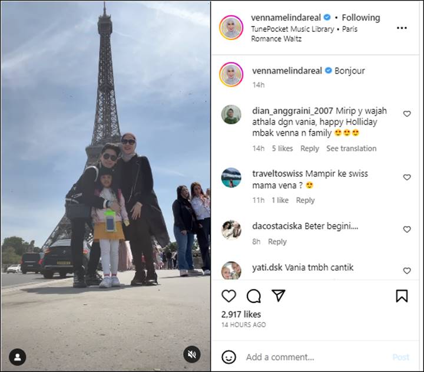Screen dimensions: 424x372
Task: Like the post with the heart icon
Action: pyautogui.click(x=228, y=295)
